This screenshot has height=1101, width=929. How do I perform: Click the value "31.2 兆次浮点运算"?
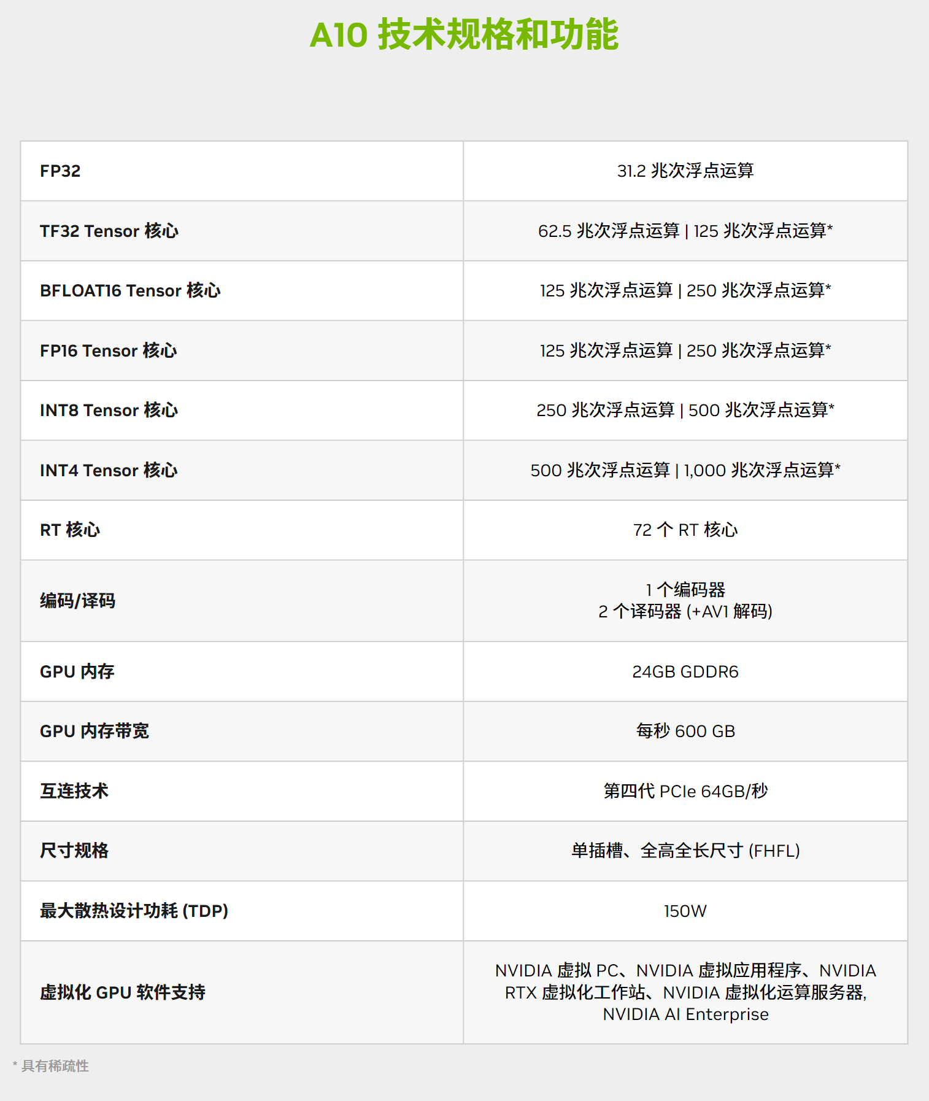point(685,171)
